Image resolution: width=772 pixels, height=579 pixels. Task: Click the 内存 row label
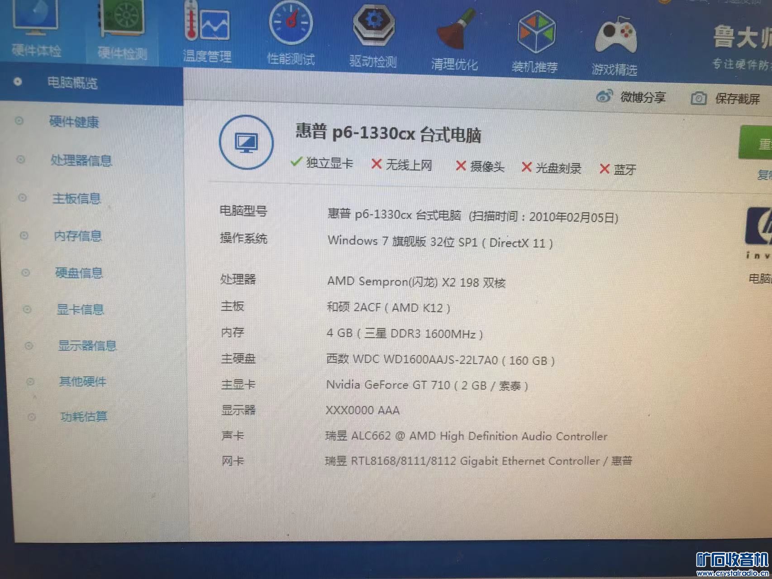click(x=233, y=332)
